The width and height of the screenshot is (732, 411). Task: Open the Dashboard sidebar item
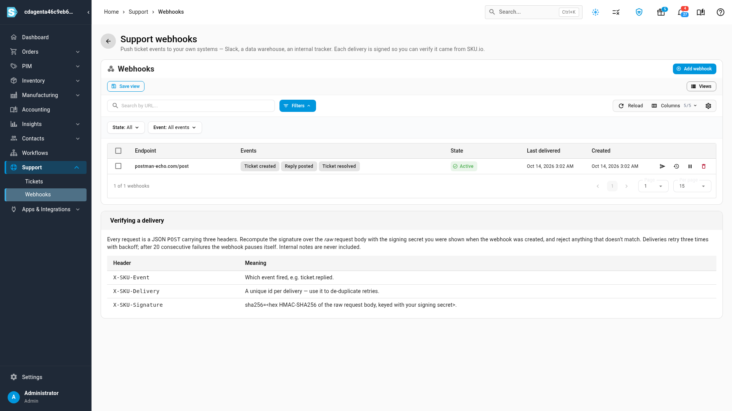46,37
